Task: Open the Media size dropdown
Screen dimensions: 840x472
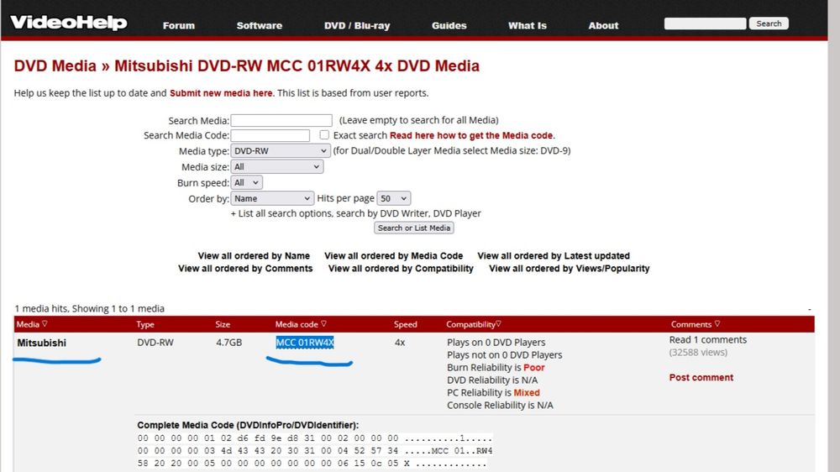Action: pyautogui.click(x=277, y=166)
